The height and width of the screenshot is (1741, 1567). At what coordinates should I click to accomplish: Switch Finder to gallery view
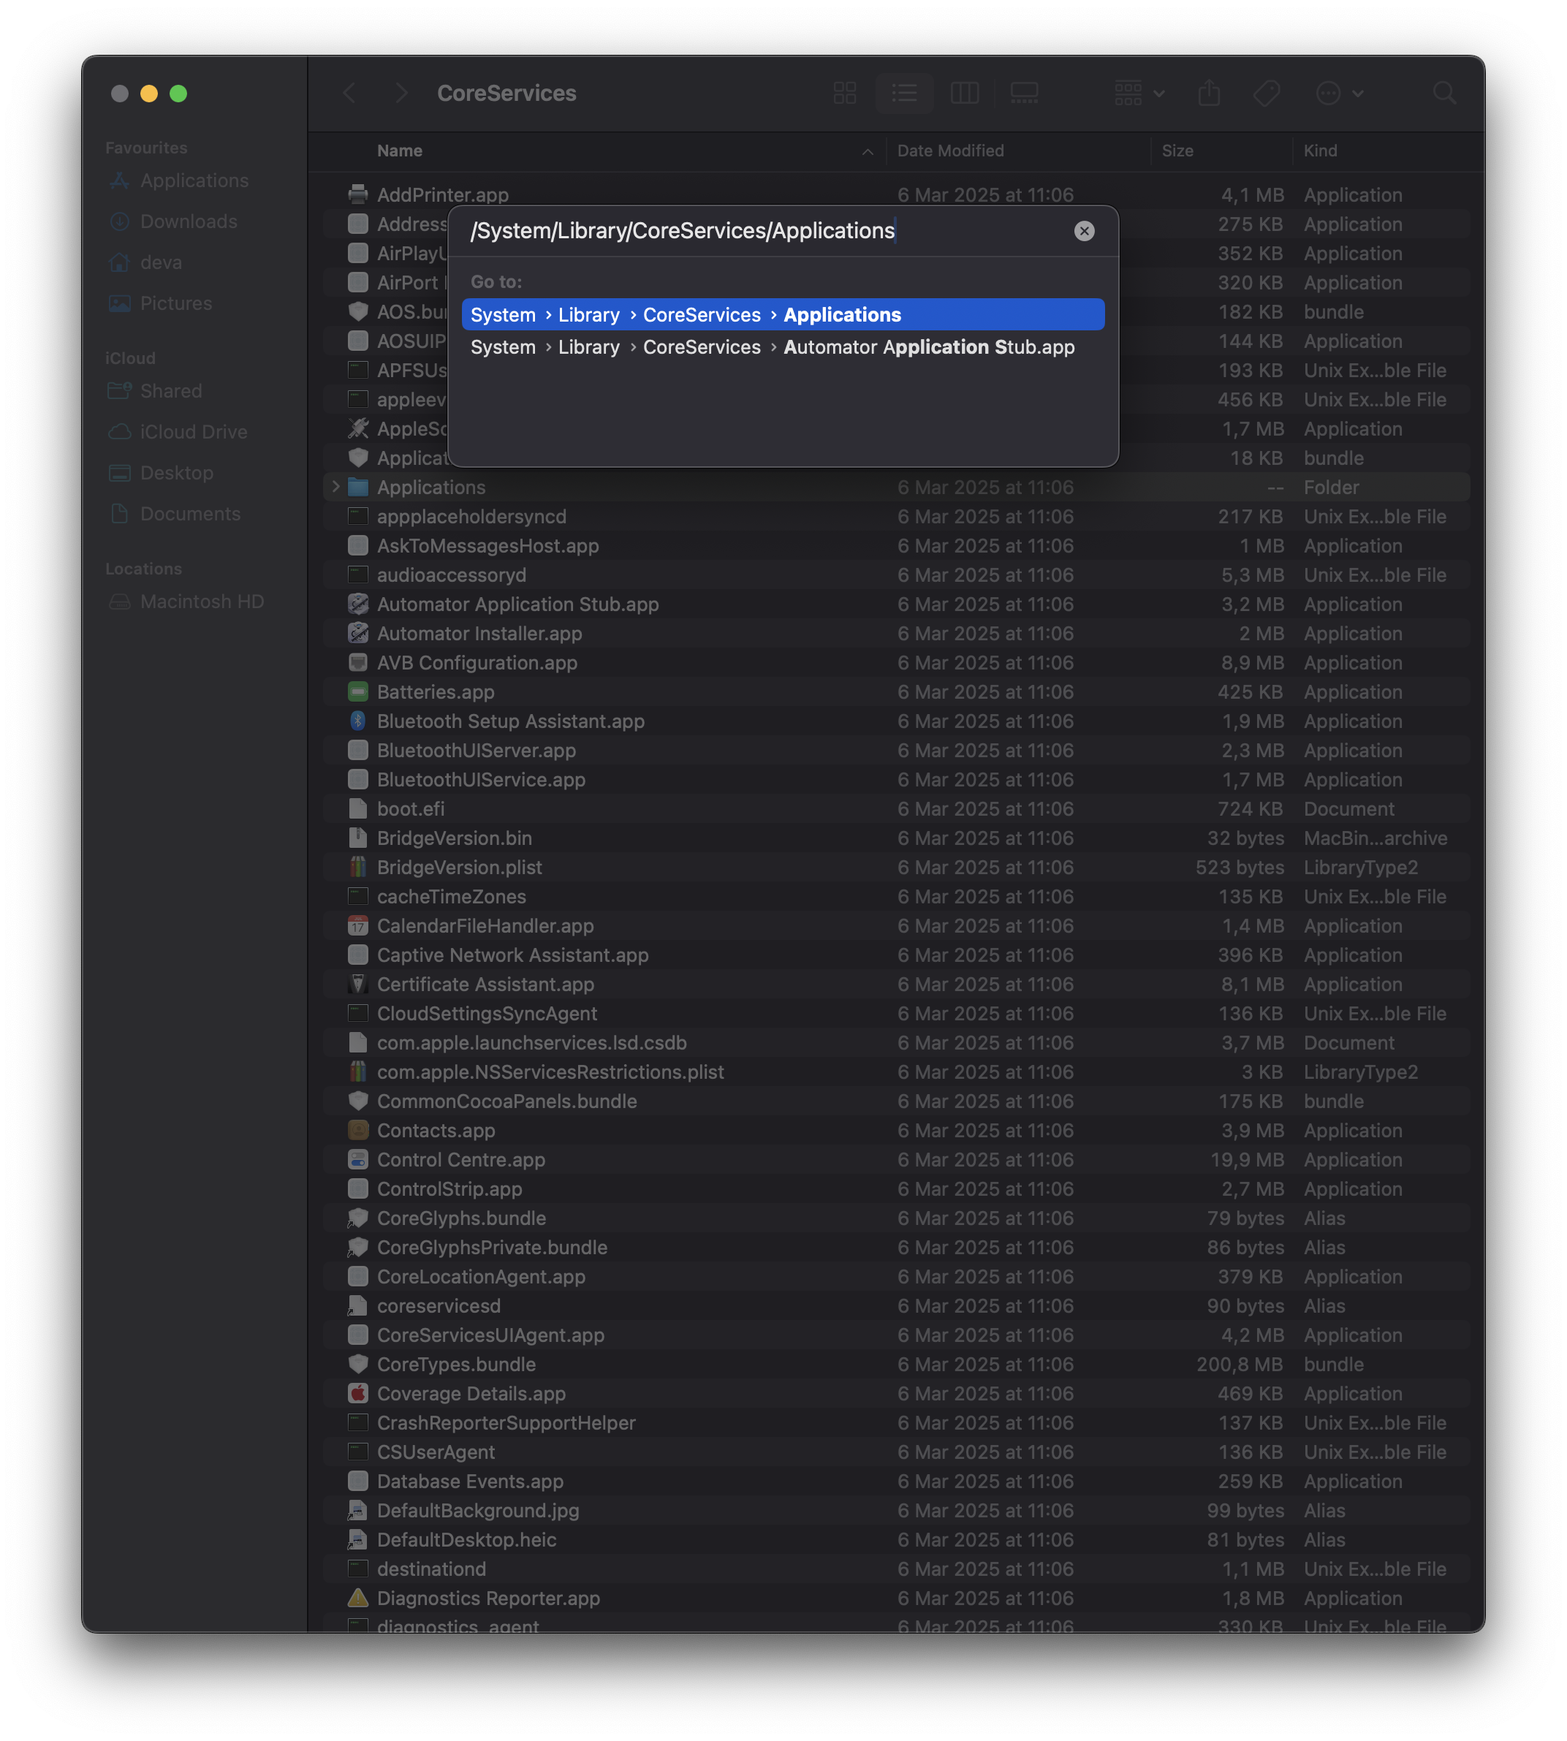tap(1024, 93)
